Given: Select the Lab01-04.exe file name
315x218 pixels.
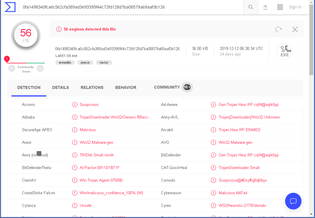Looking at the screenshot, I should coord(66,56).
